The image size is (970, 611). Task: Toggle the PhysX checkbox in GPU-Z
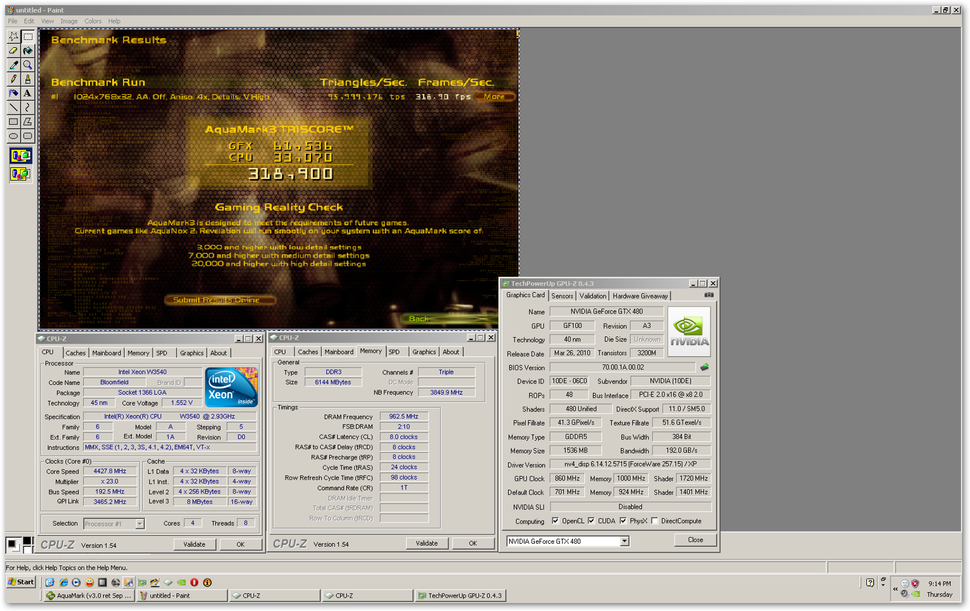pos(623,521)
